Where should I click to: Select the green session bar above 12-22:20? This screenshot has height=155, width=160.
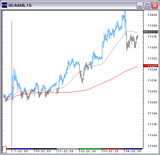[90, 149]
